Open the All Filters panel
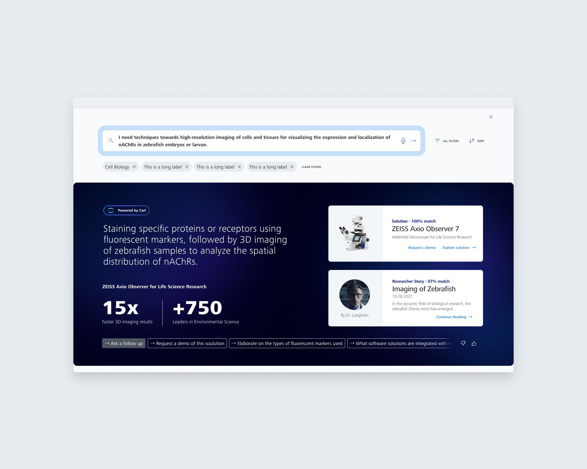Viewport: 587px width, 469px height. pyautogui.click(x=447, y=141)
